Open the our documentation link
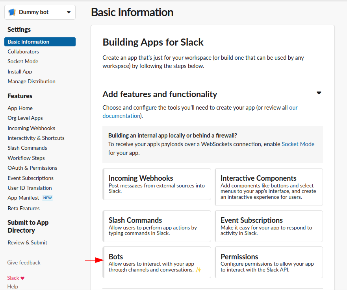Viewport: 347px width, 290px height. (121, 116)
